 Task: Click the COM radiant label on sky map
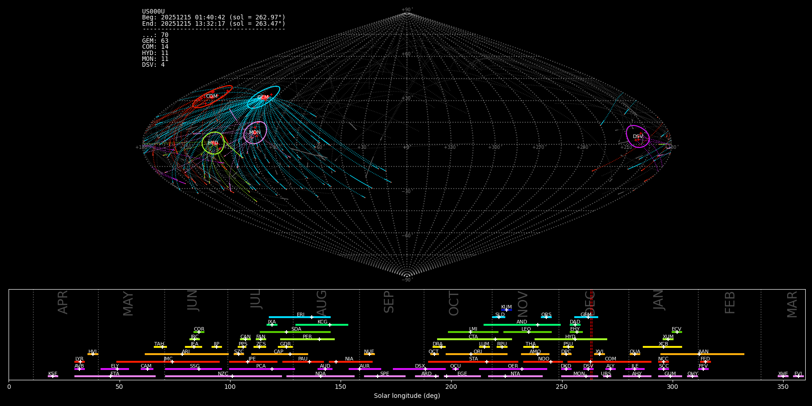(x=212, y=97)
